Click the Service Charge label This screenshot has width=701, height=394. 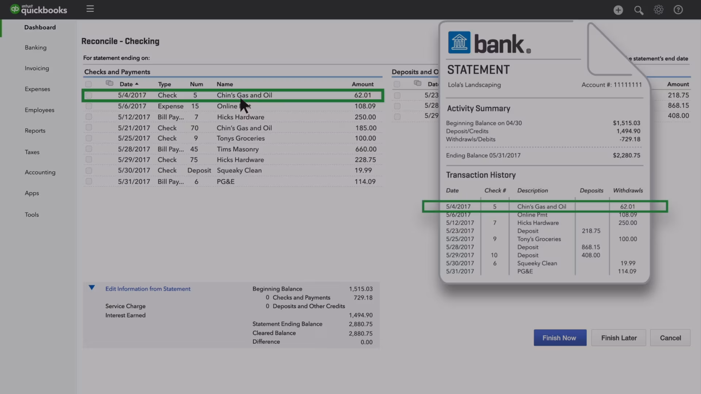[126, 306]
